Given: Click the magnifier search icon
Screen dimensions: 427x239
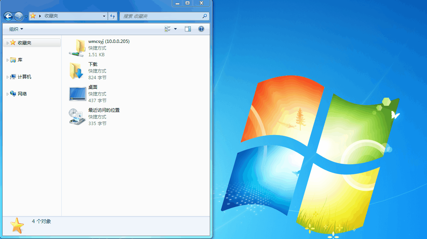Looking at the screenshot, I should [x=205, y=16].
